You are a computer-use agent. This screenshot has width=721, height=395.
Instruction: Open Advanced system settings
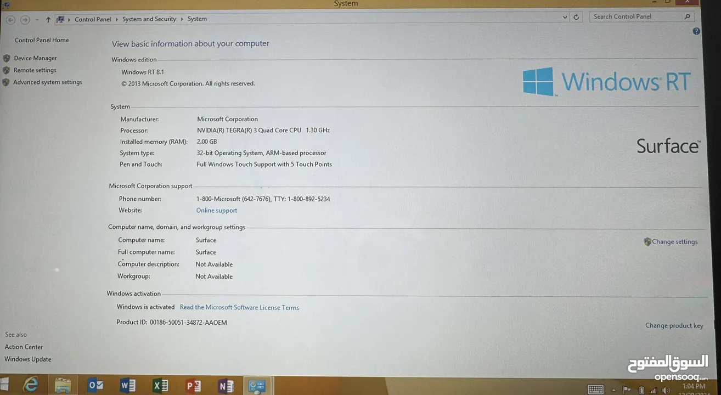coord(48,82)
